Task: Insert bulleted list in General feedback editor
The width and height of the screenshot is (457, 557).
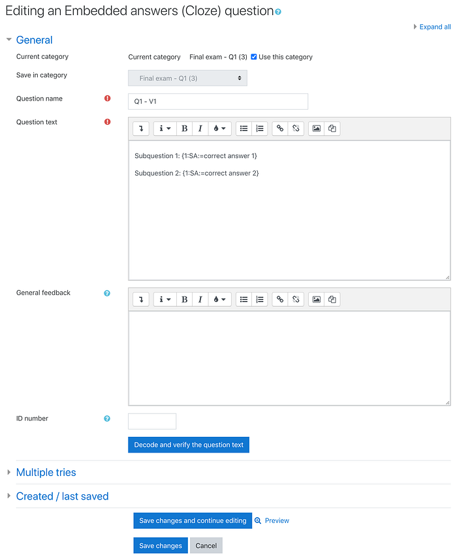Action: 244,300
